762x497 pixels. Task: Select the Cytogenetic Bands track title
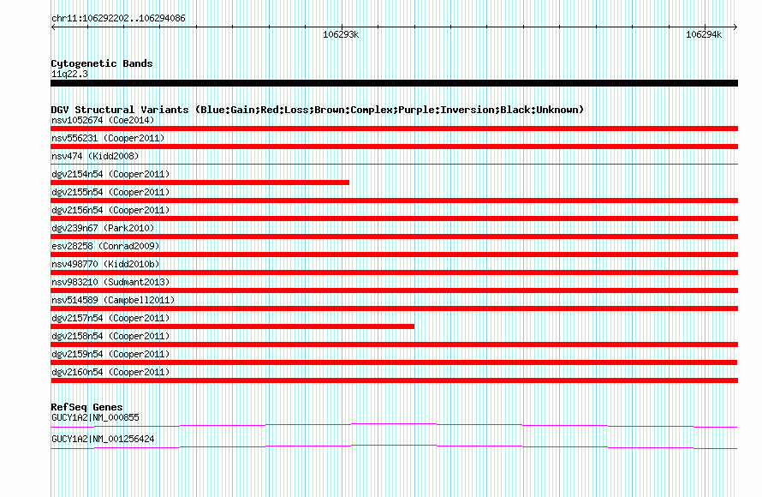click(x=102, y=63)
